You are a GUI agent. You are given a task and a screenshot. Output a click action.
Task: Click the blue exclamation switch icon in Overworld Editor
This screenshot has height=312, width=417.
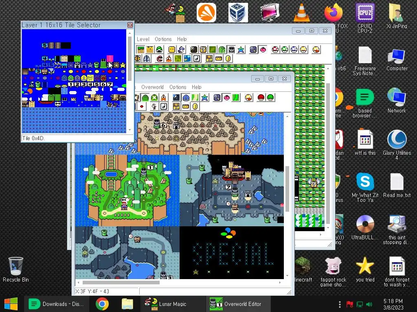(186, 97)
